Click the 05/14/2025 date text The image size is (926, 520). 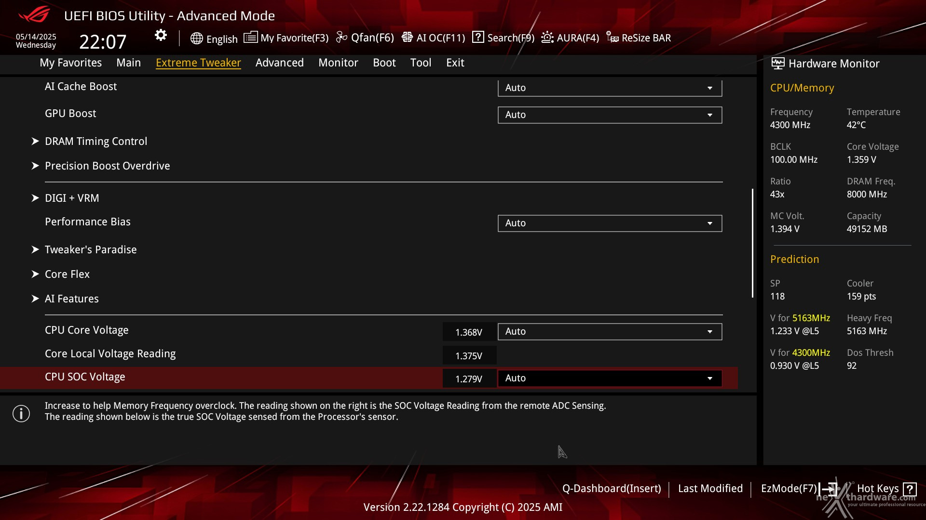tap(36, 37)
